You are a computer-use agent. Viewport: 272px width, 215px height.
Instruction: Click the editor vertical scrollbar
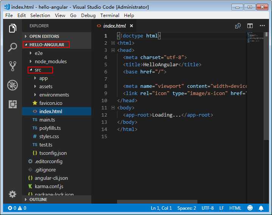pos(266,86)
